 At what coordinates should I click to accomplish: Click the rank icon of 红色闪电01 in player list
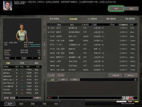pos(22,70)
